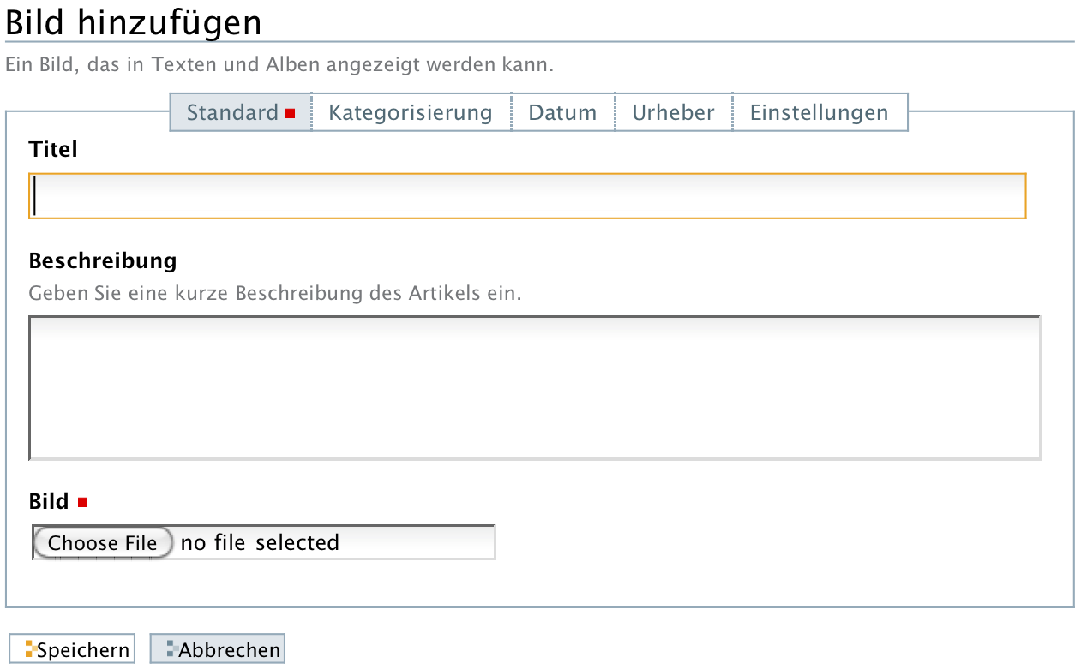Focus the Titel text input field
Image resolution: width=1081 pixels, height=669 pixels.
tap(527, 196)
